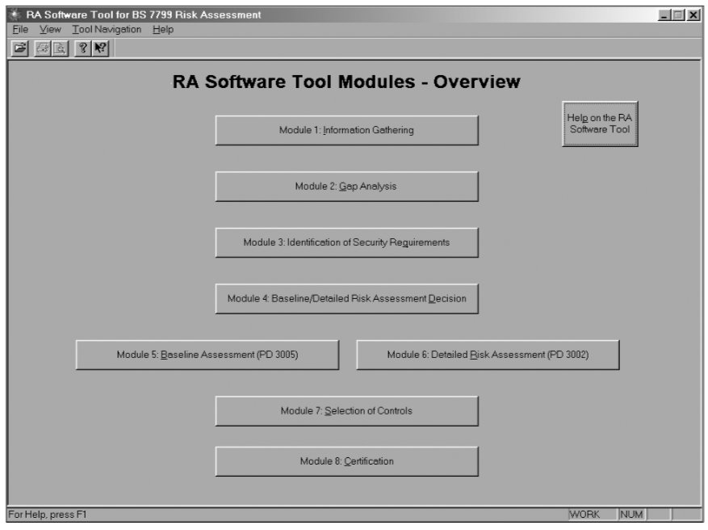Open Module 5: Baseline Assessment (PD 3005)
Image resolution: width=708 pixels, height=530 pixels.
point(207,355)
